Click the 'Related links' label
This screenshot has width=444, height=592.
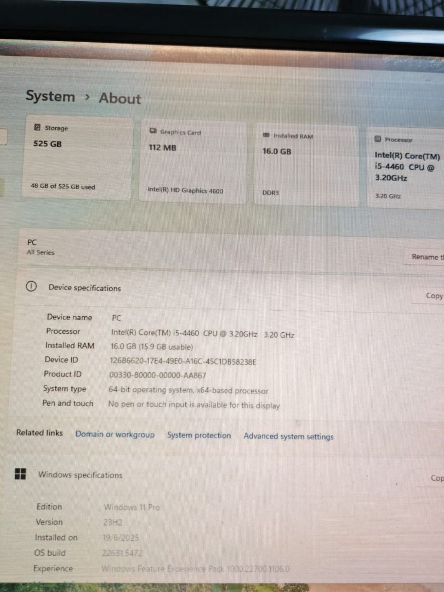pyautogui.click(x=39, y=432)
